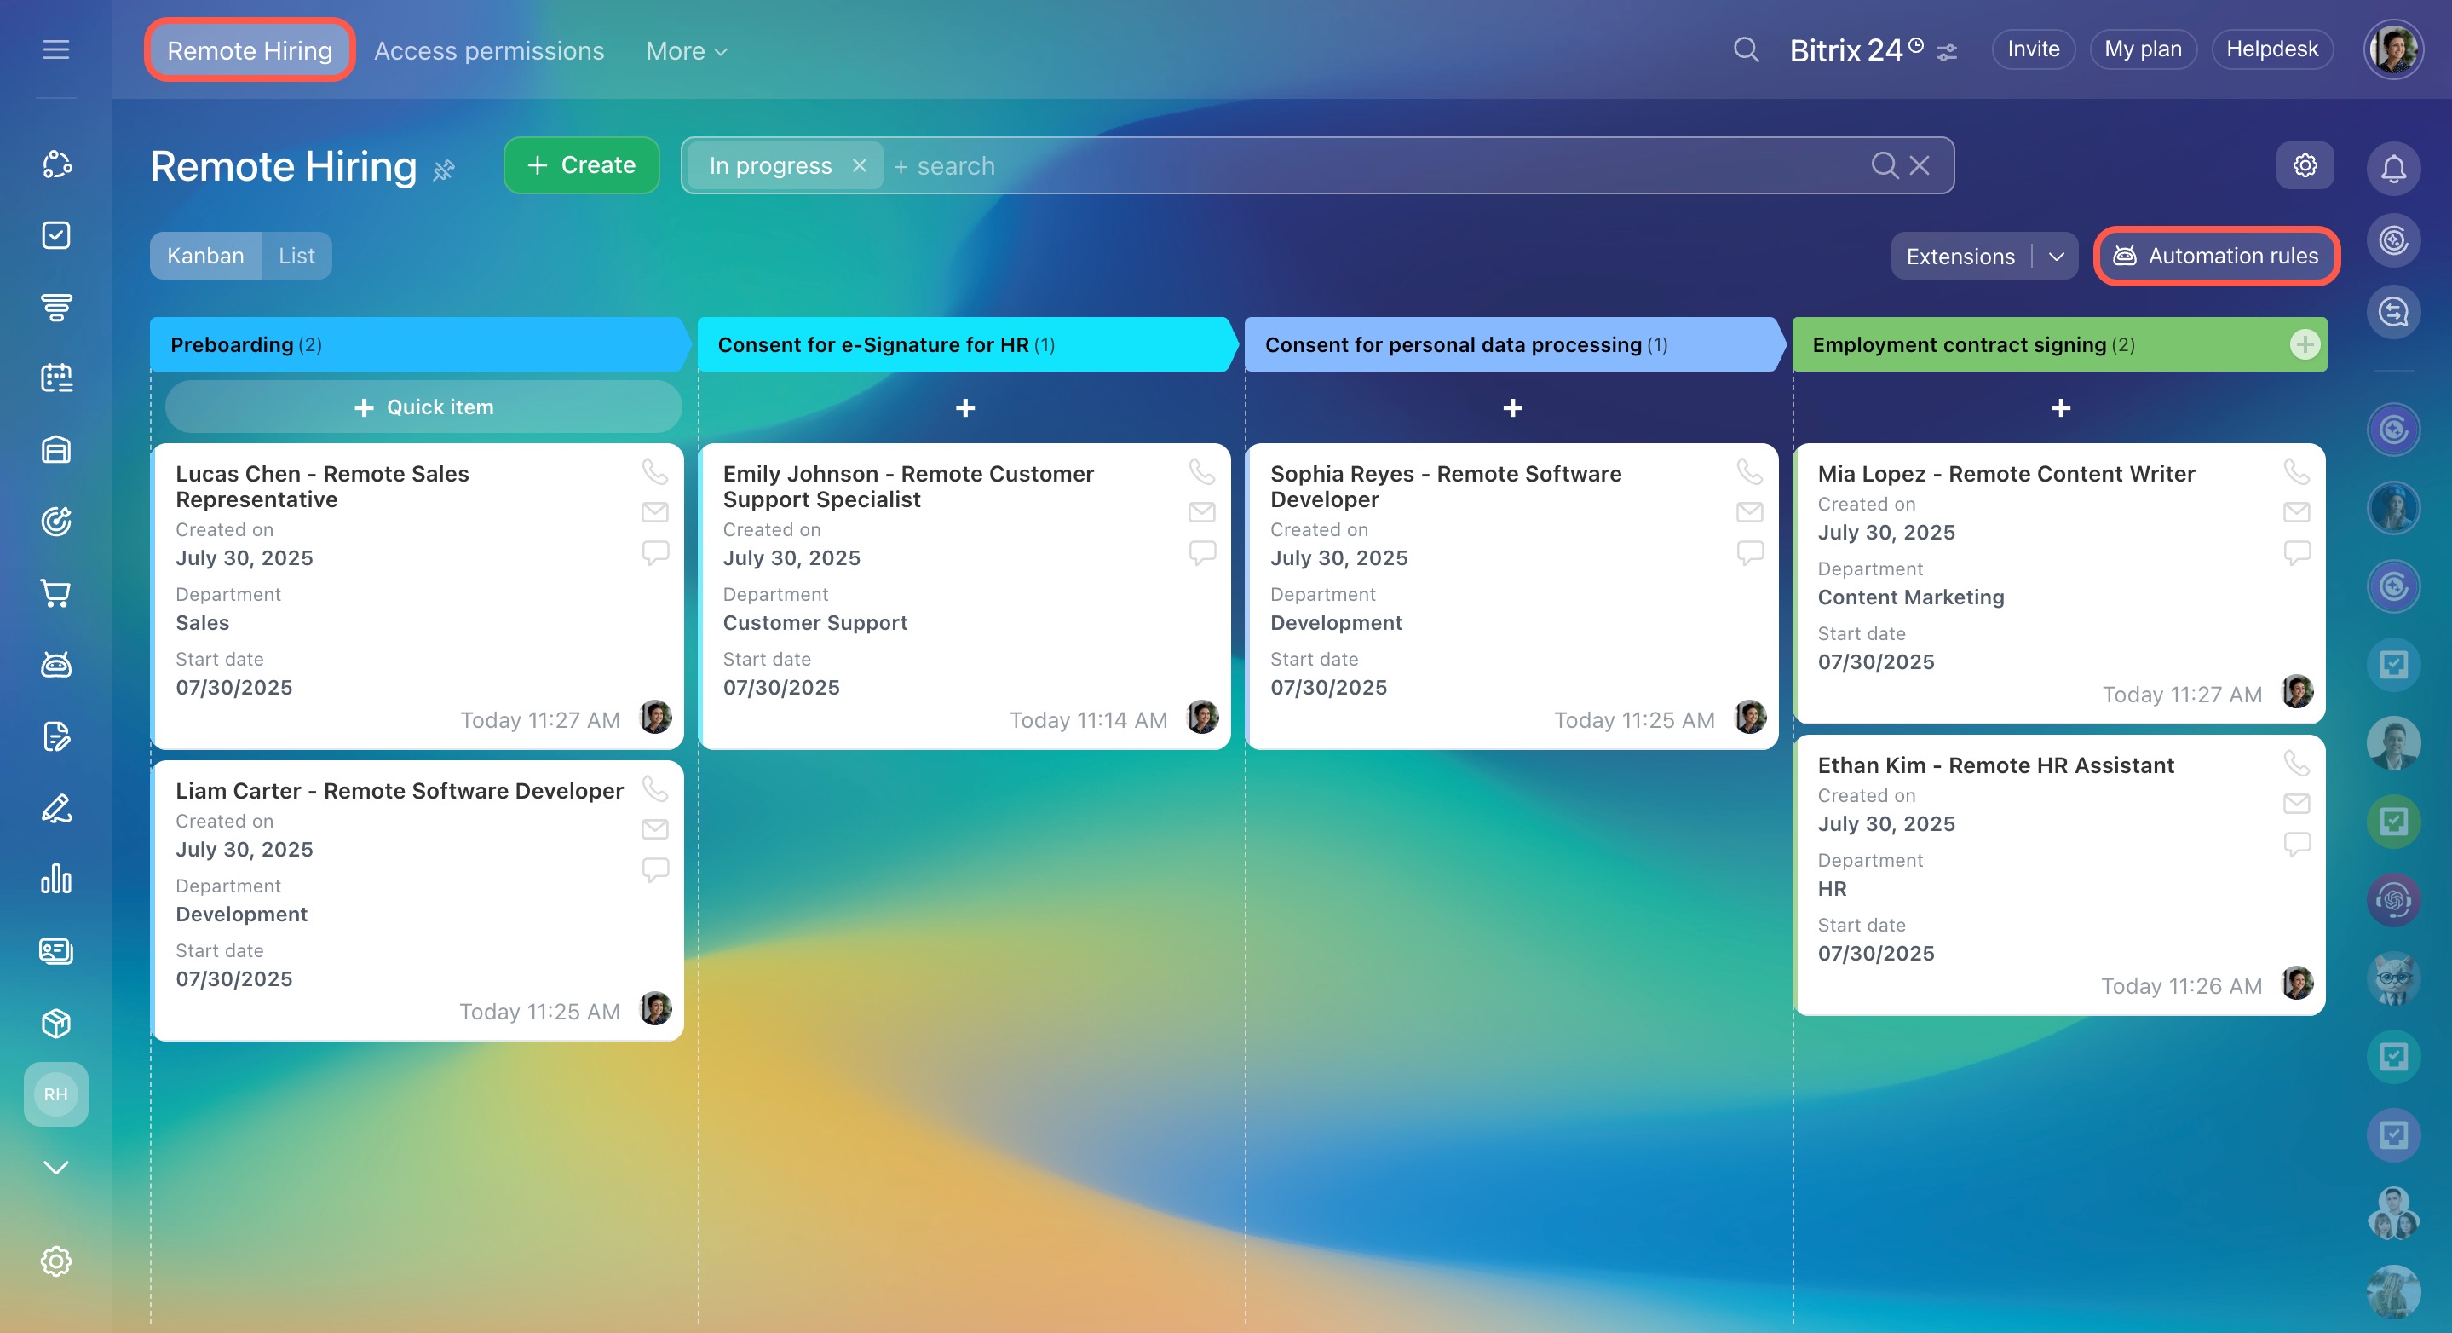Open the kanban settings gear
Screen dimensions: 2452x1333
[x=2305, y=165]
